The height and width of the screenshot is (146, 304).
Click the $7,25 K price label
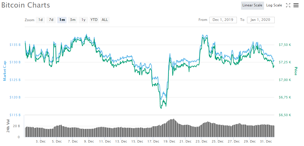pyautogui.click(x=285, y=62)
